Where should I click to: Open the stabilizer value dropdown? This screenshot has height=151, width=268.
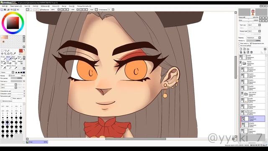(x=113, y=10)
